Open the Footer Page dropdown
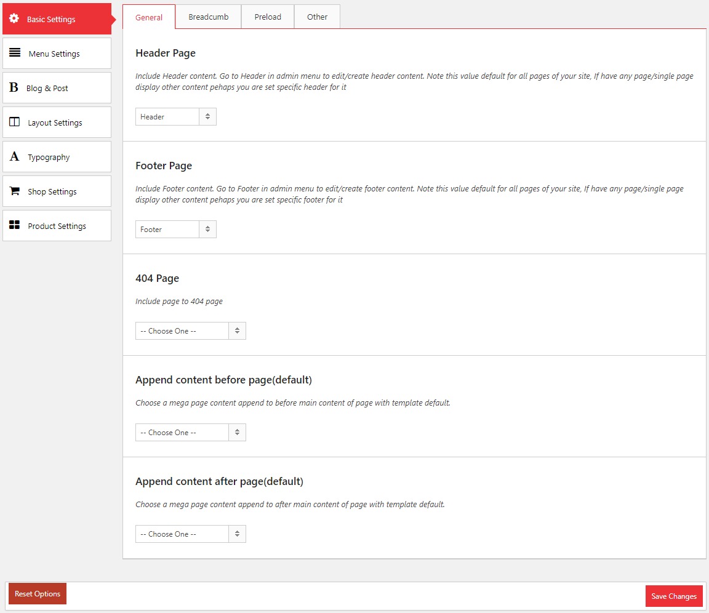This screenshot has height=613, width=709. (176, 230)
